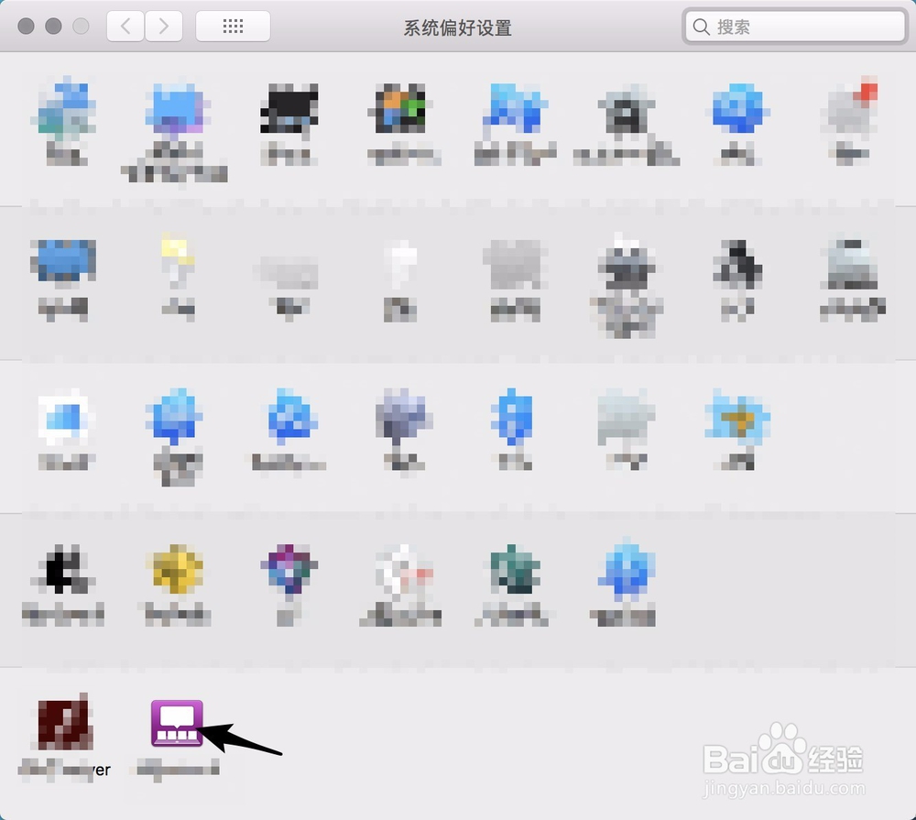The image size is (916, 820).
Task: Open the colorful green pane fourth in top row
Action: 403,110
